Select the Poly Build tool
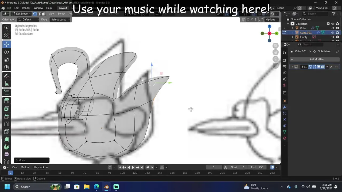Screen dimensions: 342x192 (7, 139)
